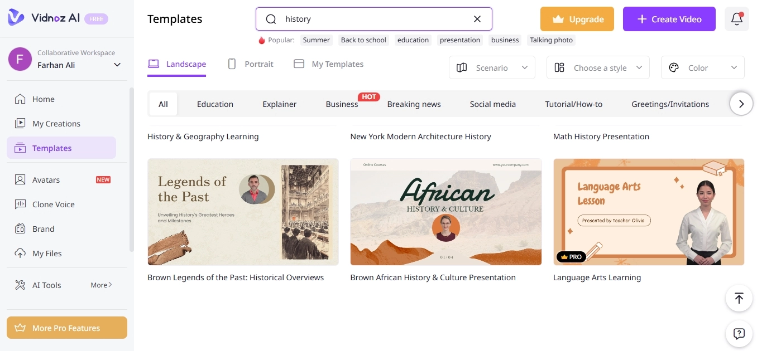Viewport: 757px width, 351px height.
Task: Open the Color filter picker
Action: [x=702, y=67]
